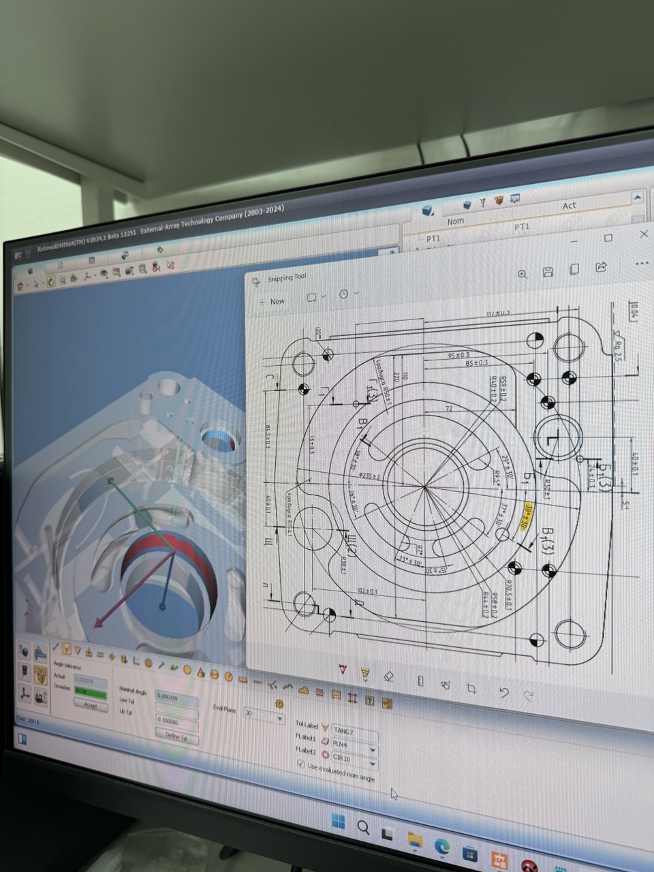Click the Accept button
This screenshot has width=654, height=872.
[90, 706]
